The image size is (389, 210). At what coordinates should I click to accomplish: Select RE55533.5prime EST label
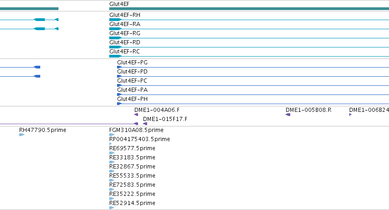click(x=132, y=176)
